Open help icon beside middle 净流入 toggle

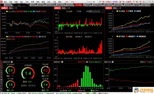click(69, 8)
